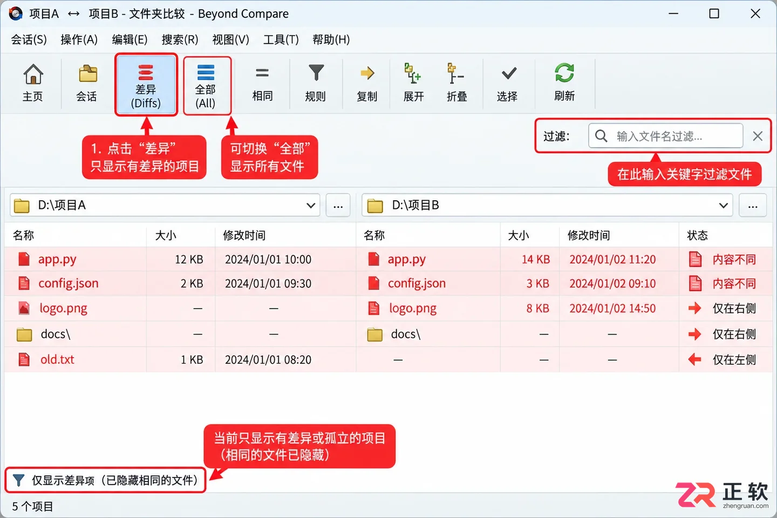777x518 pixels.
Task: Refresh the comparison with 刷新
Action: (564, 83)
